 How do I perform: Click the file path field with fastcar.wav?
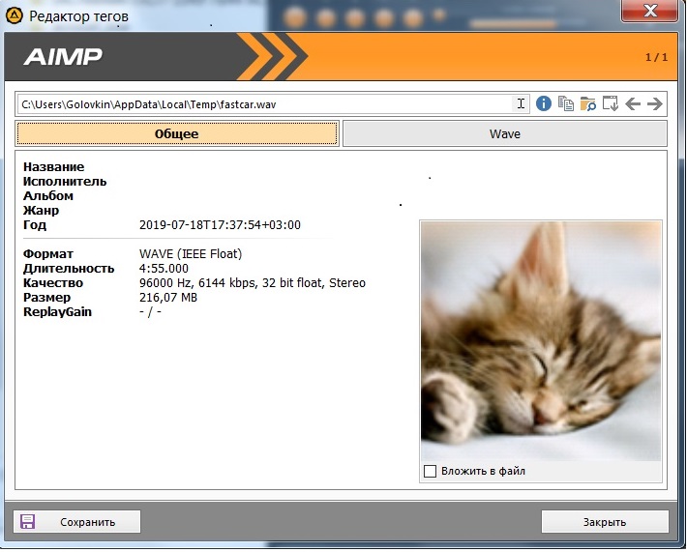click(261, 103)
